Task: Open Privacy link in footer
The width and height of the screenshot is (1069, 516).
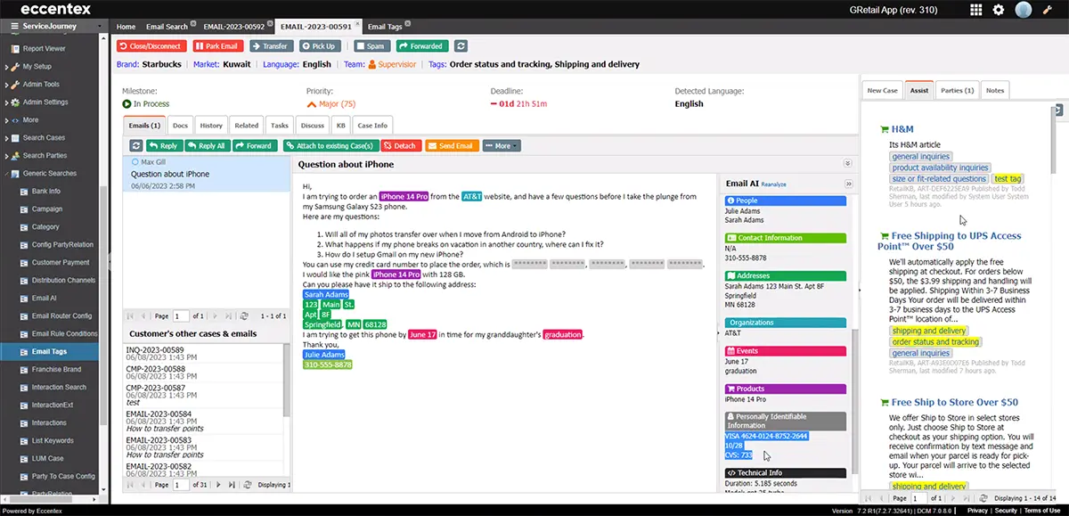Action: 977,511
